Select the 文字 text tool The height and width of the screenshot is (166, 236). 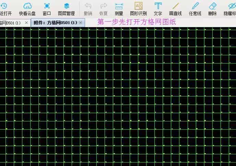click(158, 9)
